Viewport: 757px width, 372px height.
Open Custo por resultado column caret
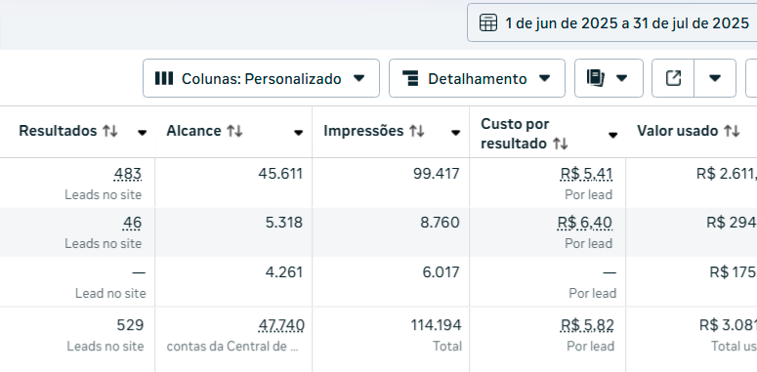click(x=612, y=136)
